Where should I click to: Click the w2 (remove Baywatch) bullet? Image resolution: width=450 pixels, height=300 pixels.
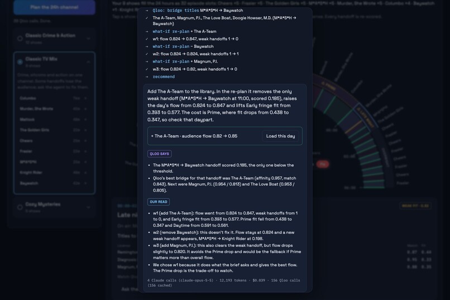click(x=224, y=235)
